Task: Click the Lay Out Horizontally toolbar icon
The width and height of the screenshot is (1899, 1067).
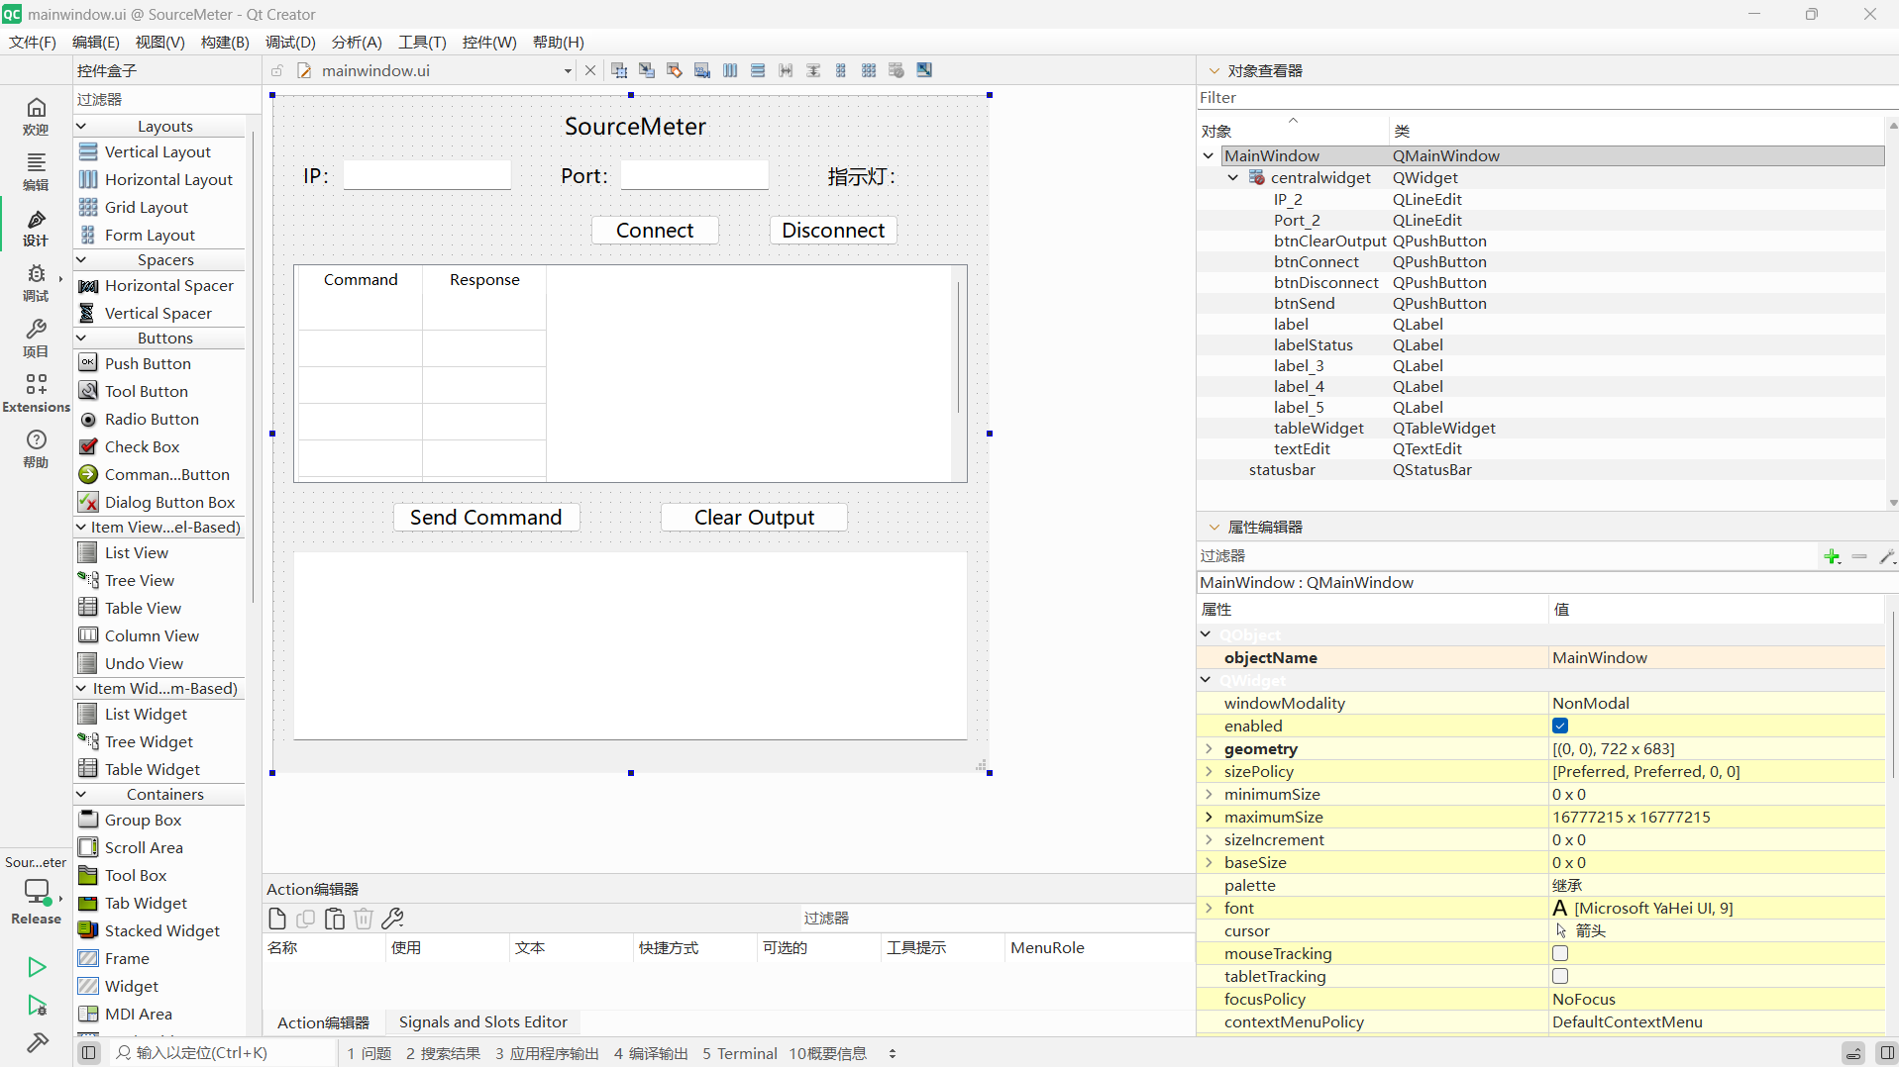Action: pos(729,70)
